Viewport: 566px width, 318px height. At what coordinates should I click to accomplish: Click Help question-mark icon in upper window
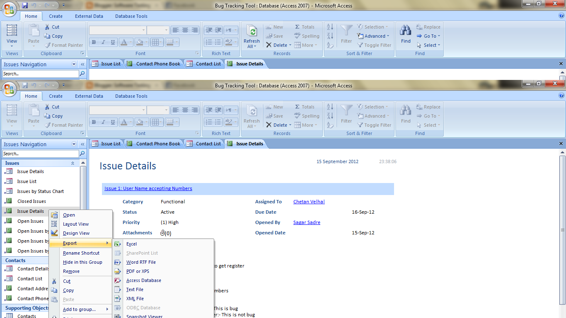coord(561,16)
